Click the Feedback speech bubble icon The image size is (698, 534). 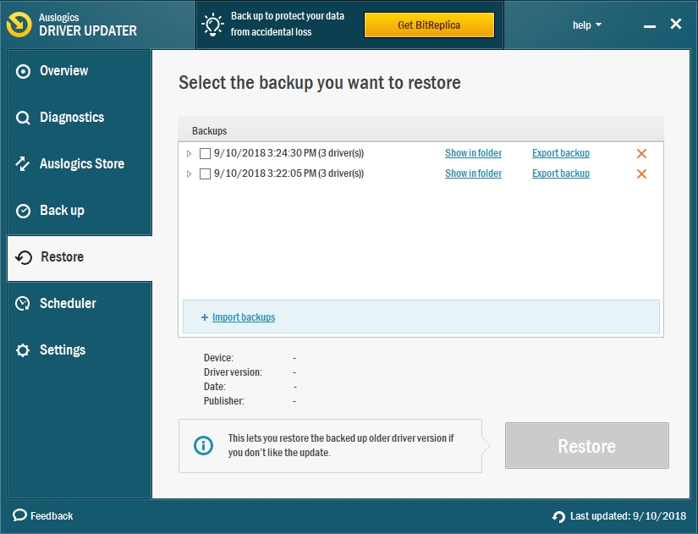pyautogui.click(x=20, y=515)
